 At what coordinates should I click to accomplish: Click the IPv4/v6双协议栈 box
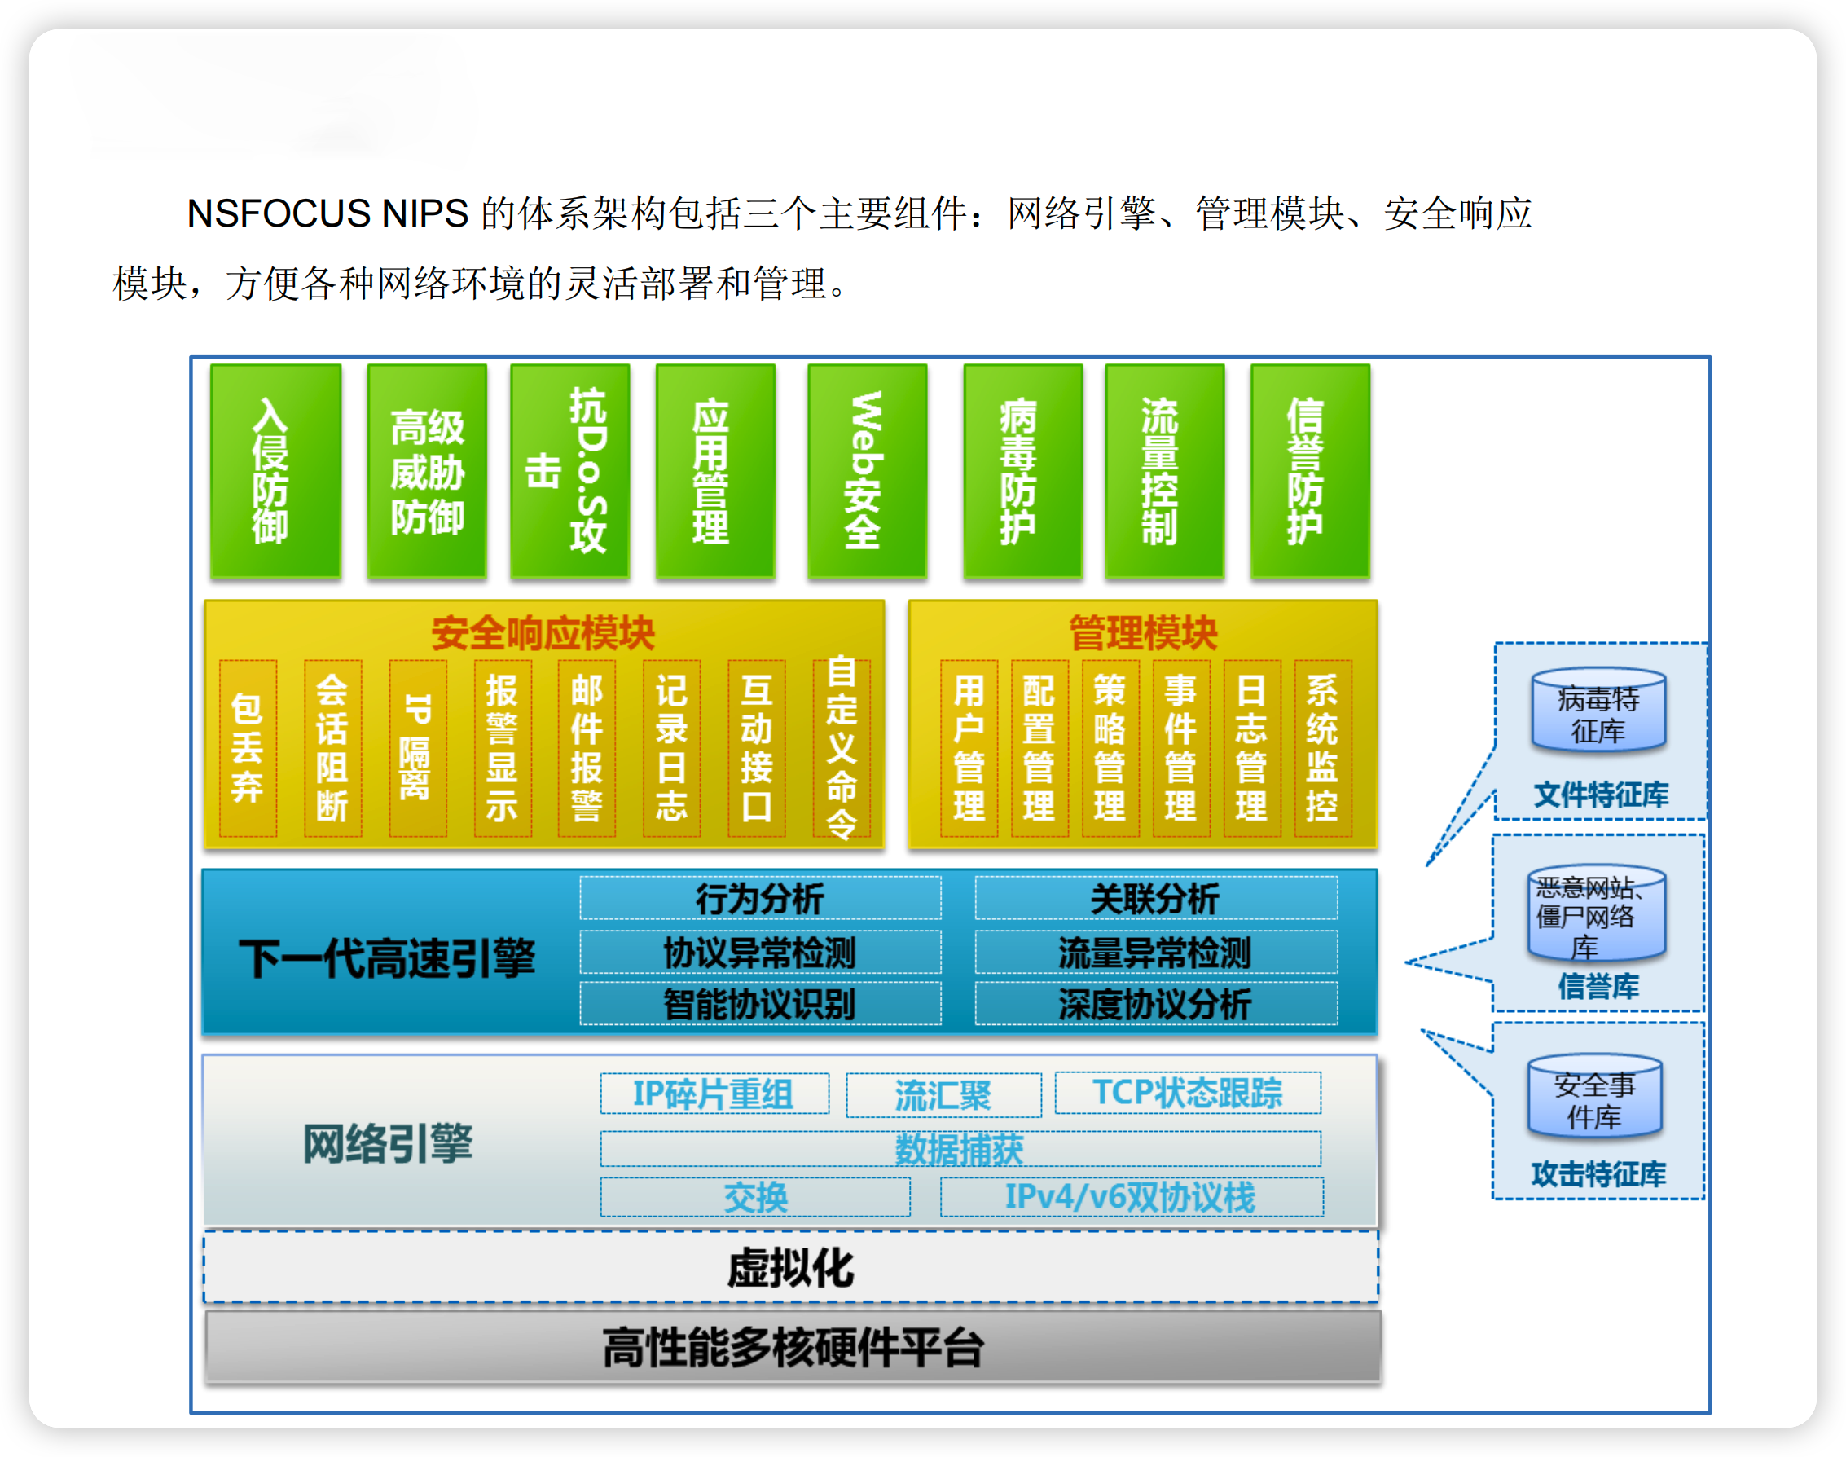1131,1197
